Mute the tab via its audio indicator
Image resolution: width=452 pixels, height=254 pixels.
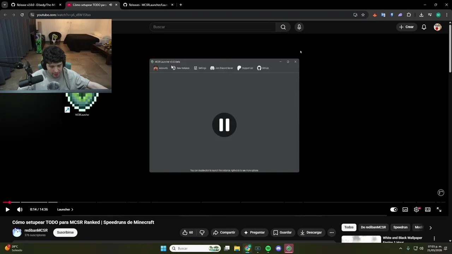111,5
